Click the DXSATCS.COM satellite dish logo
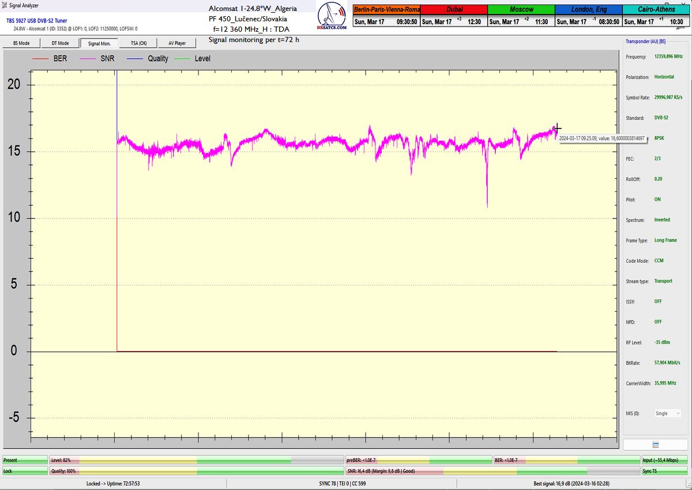 (333, 17)
